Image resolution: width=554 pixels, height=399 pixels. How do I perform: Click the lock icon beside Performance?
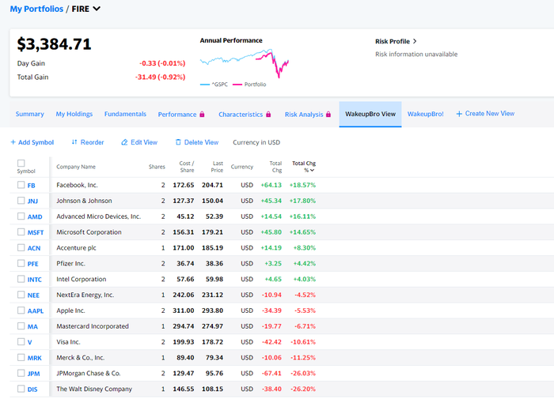tap(202, 115)
